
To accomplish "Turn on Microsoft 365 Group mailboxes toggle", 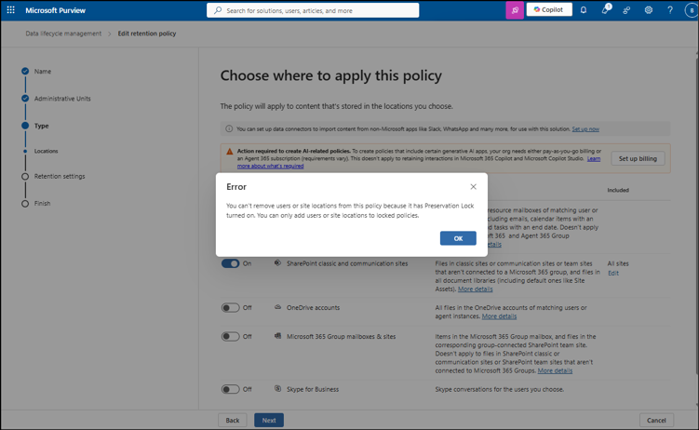I will point(231,336).
